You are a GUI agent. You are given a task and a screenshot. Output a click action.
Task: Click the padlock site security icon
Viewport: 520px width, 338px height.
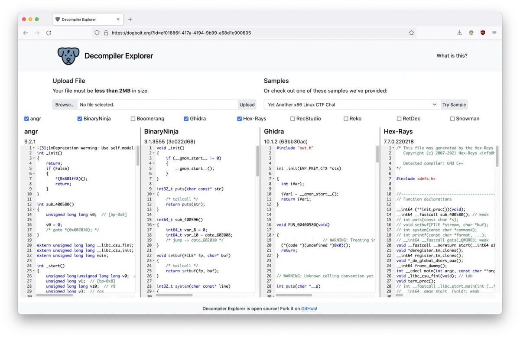pyautogui.click(x=106, y=33)
